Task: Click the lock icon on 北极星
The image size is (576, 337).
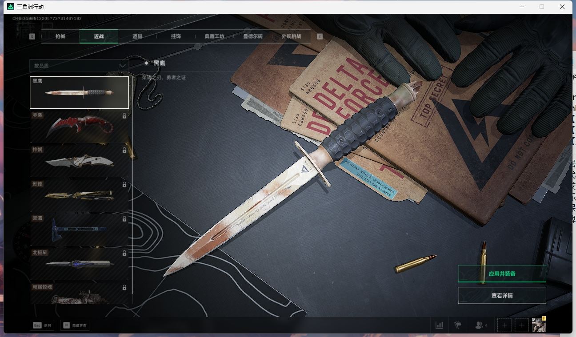Action: (124, 253)
